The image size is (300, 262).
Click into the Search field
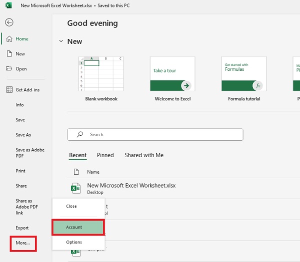click(x=155, y=135)
